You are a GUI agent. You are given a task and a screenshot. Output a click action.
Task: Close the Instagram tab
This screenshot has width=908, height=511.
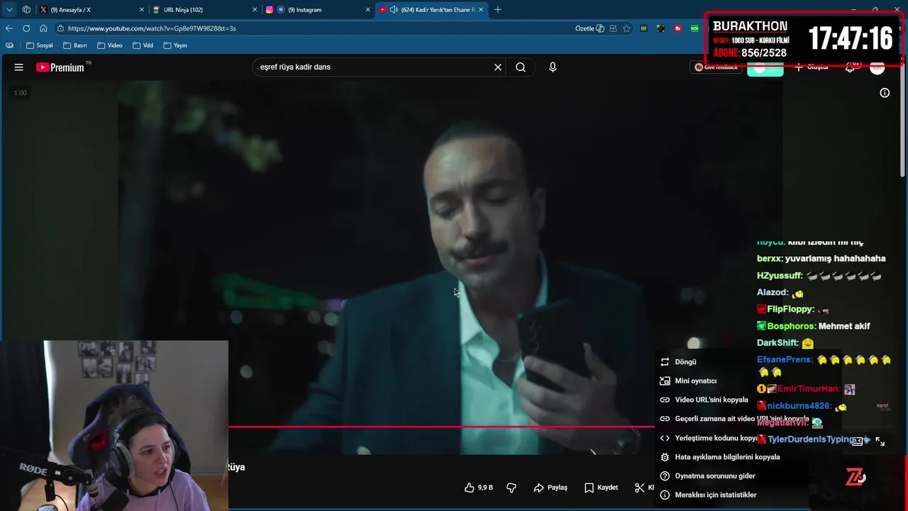click(367, 10)
